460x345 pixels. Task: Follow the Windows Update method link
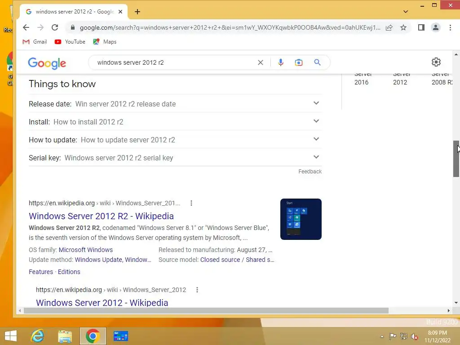(x=98, y=260)
